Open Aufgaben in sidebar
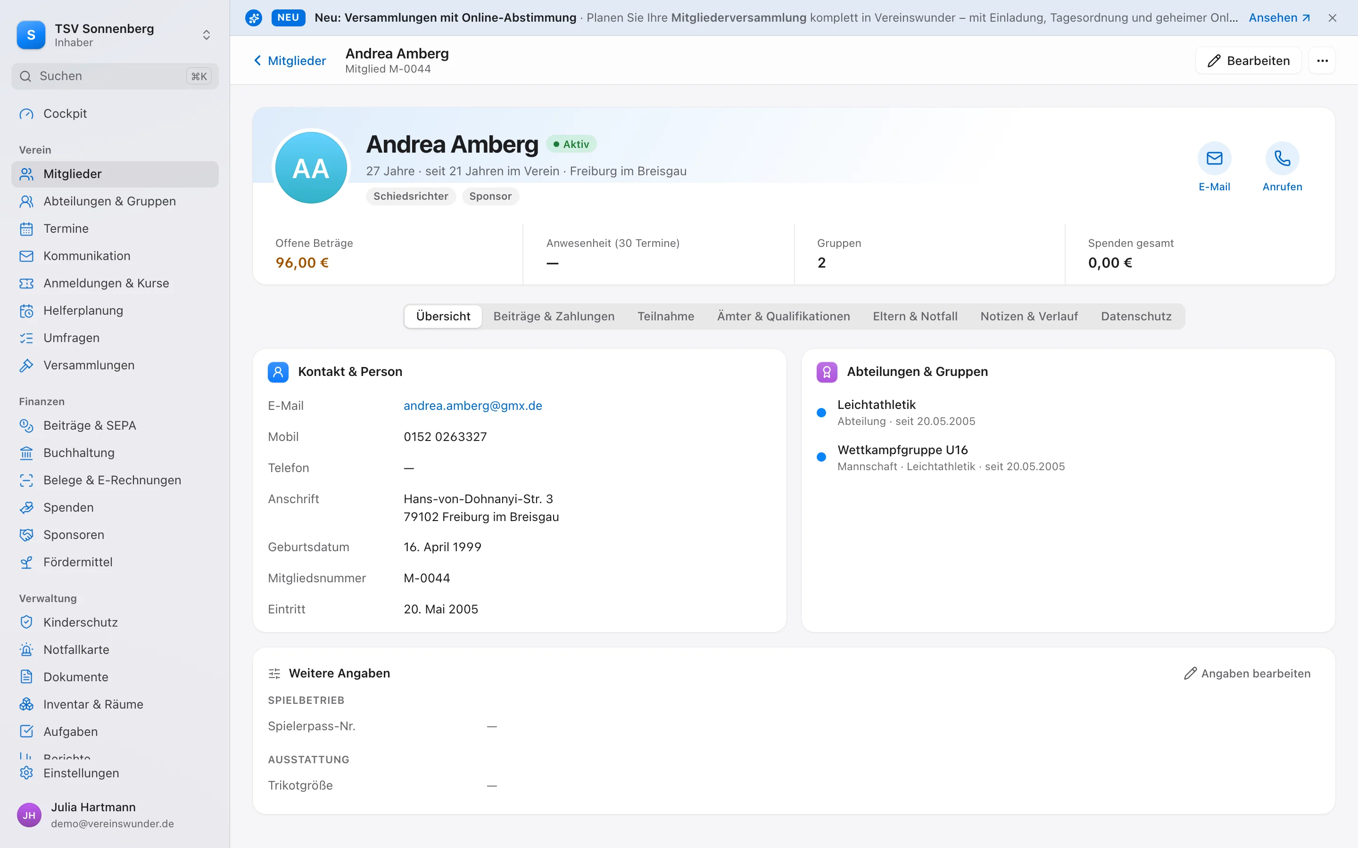The width and height of the screenshot is (1358, 848). [115, 732]
